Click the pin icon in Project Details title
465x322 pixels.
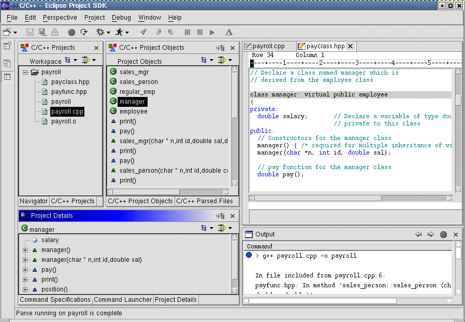221,216
